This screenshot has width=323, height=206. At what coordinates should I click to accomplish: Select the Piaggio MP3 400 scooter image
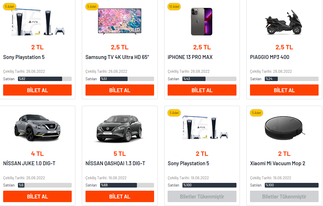(284, 22)
